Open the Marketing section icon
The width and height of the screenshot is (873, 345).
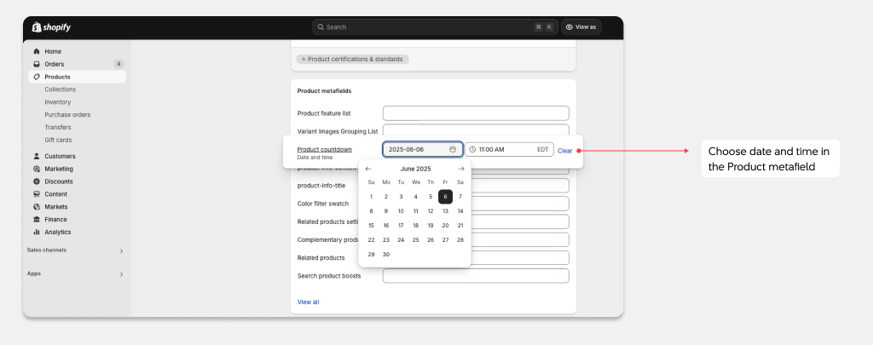pos(37,169)
